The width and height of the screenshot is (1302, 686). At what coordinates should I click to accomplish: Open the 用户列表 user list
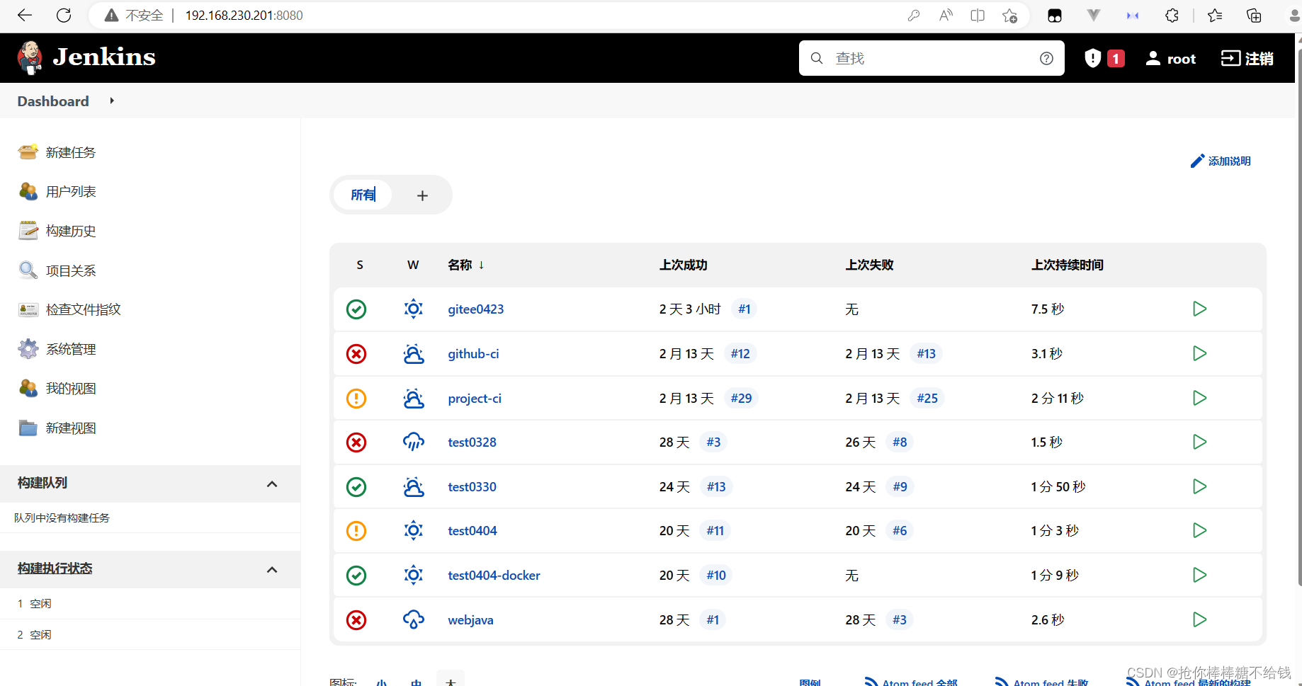[71, 190]
